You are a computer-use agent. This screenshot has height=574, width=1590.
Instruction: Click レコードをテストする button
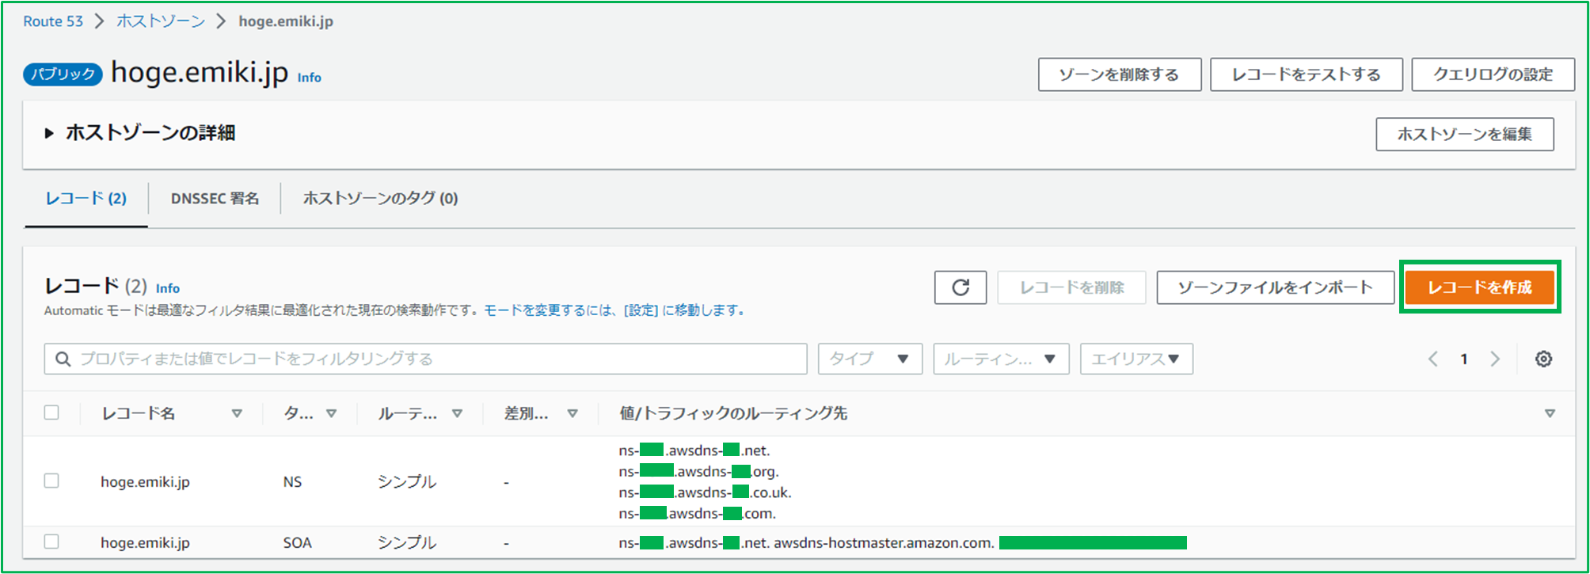pyautogui.click(x=1307, y=74)
